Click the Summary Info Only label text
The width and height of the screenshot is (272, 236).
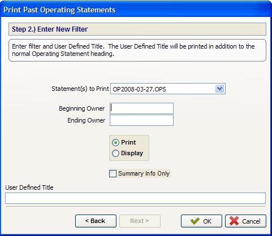144,173
